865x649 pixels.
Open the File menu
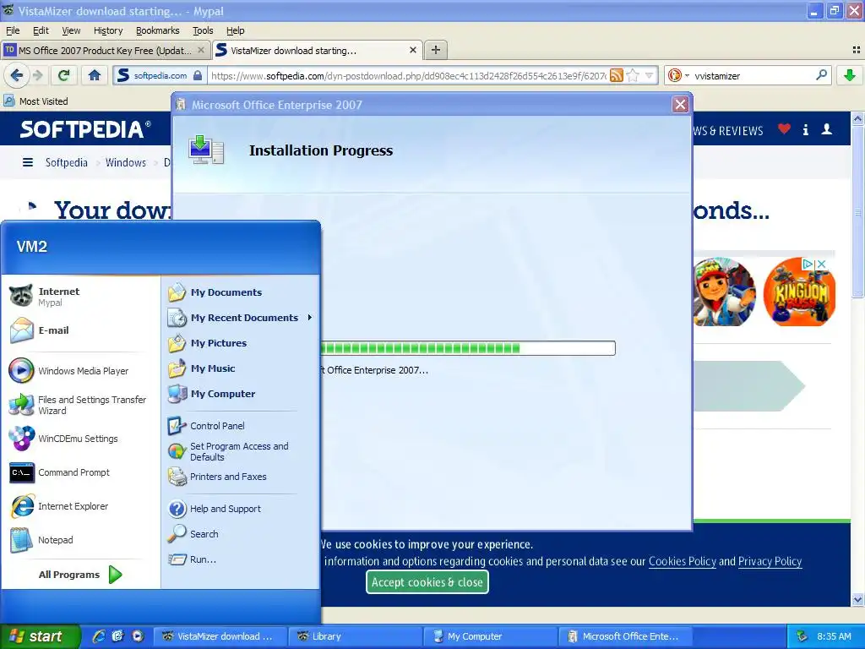click(x=13, y=30)
